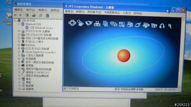Minimize the BlueSoleil main window
This screenshot has height=107, width=191.
tap(174, 10)
